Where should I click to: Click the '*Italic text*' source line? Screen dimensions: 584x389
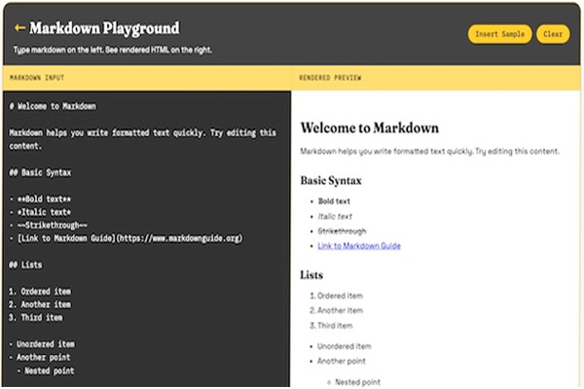click(40, 212)
